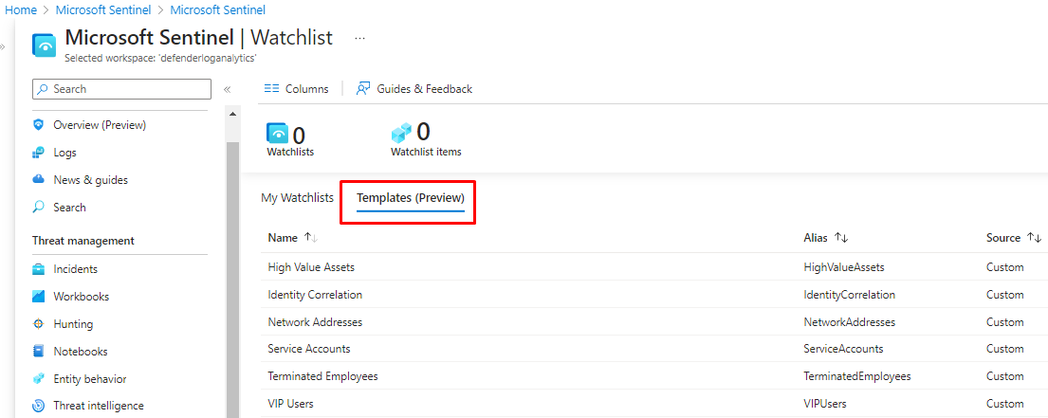
Task: Switch to the My Watchlists tab
Action: [x=297, y=198]
